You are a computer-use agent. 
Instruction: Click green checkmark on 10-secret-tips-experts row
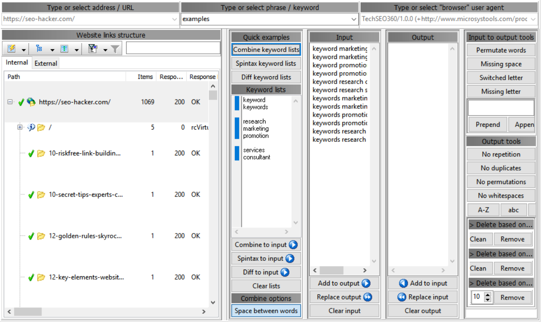31,195
